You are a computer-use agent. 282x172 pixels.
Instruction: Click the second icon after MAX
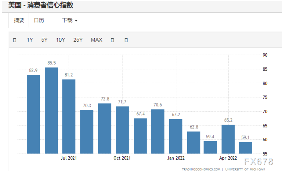click(126, 40)
